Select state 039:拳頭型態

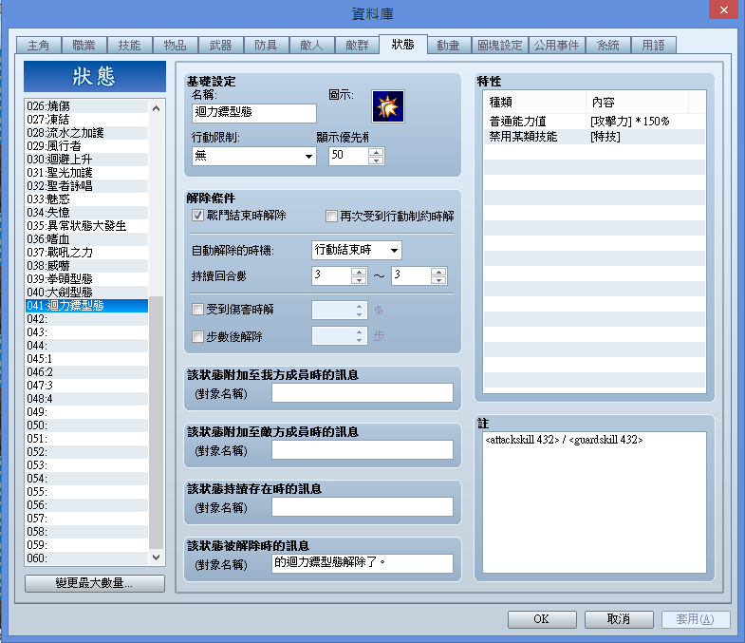point(87,279)
